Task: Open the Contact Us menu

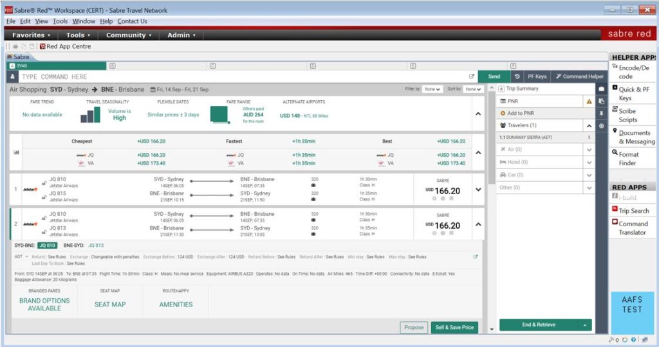Action: 133,21
